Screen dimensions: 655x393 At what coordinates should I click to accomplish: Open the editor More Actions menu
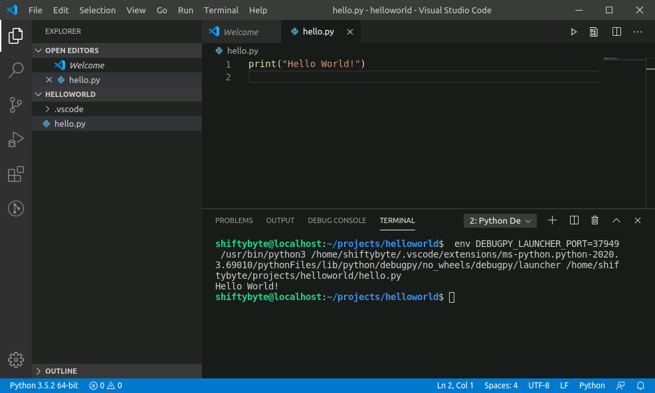click(638, 32)
